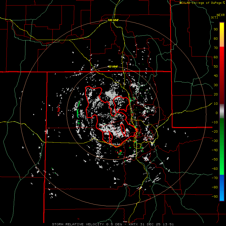Choose the dark green -20 knot color band

[x=222, y=131]
